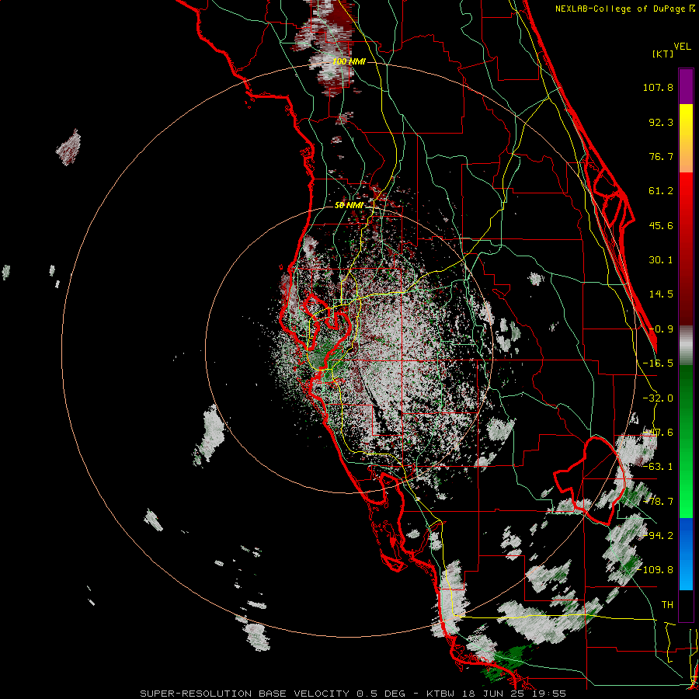Viewport: 699px width, 699px height.
Task: Select the 76.7 scale value
Action: pos(661,156)
